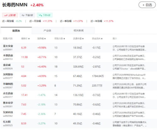This screenshot has height=130, width=157.
Task: Click the 近一年涨幅 +11.37% statistic
Action: coord(102,21)
